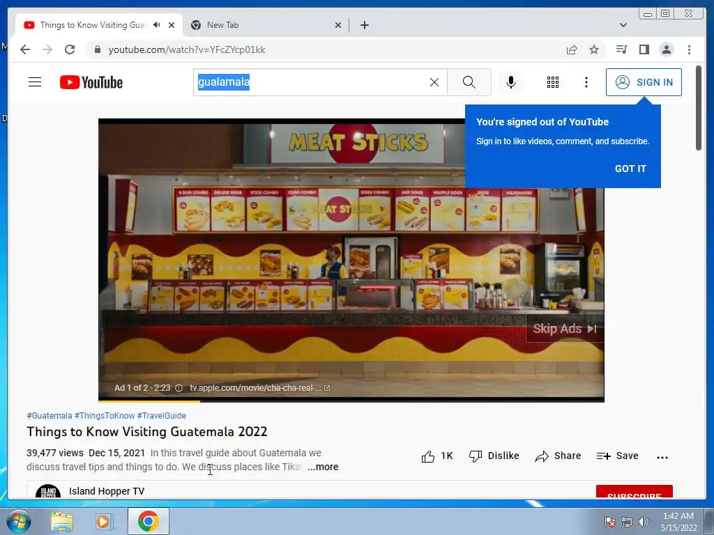Share this page from the address bar

[572, 49]
